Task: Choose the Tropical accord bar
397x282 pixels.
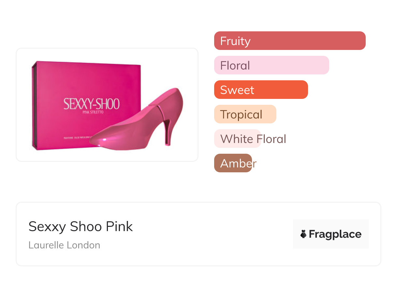Action: pos(245,114)
